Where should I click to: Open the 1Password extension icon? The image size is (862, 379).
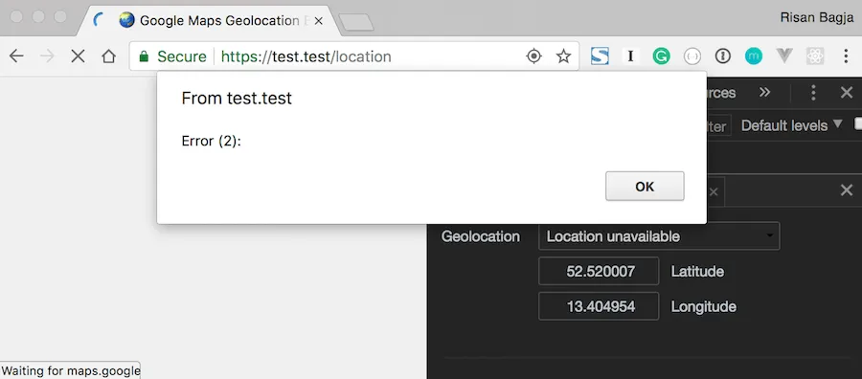723,56
